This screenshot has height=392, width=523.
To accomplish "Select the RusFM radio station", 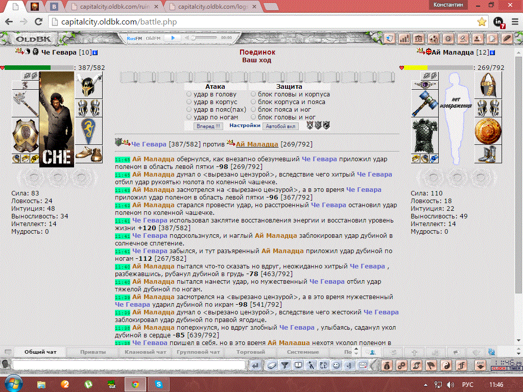I will pos(134,38).
